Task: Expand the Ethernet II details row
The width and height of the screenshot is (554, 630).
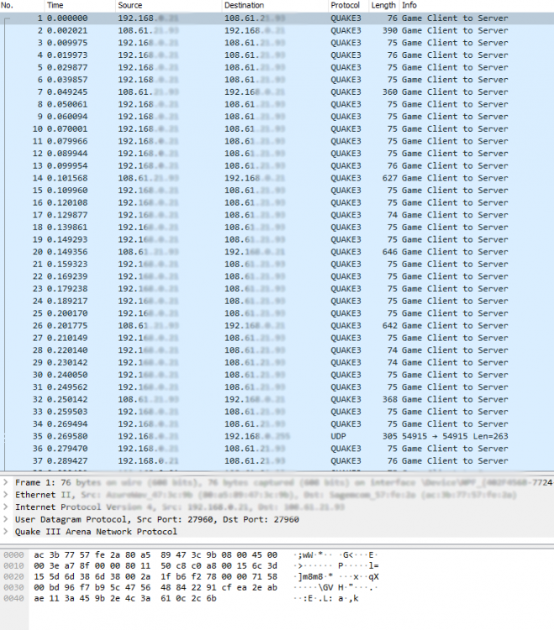Action: pos(6,495)
